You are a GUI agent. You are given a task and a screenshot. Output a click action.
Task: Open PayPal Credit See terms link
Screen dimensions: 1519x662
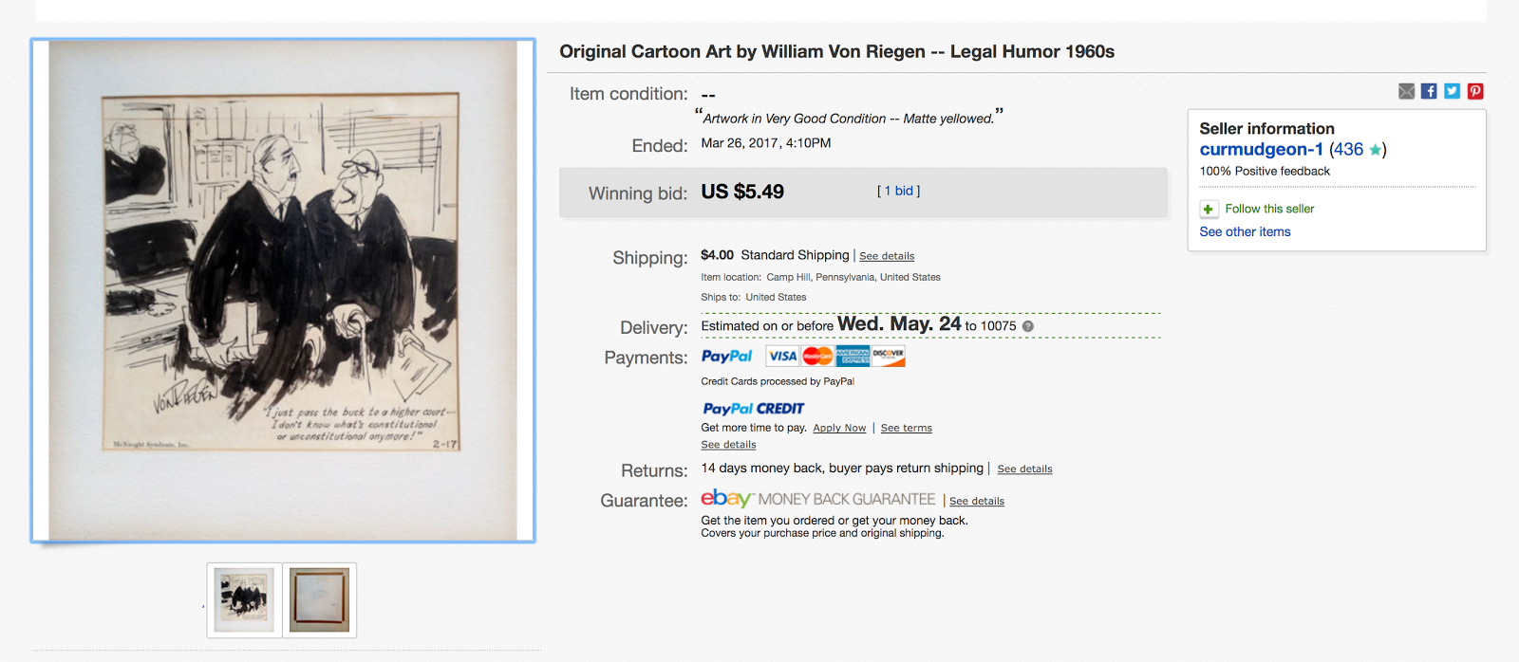[x=906, y=428]
